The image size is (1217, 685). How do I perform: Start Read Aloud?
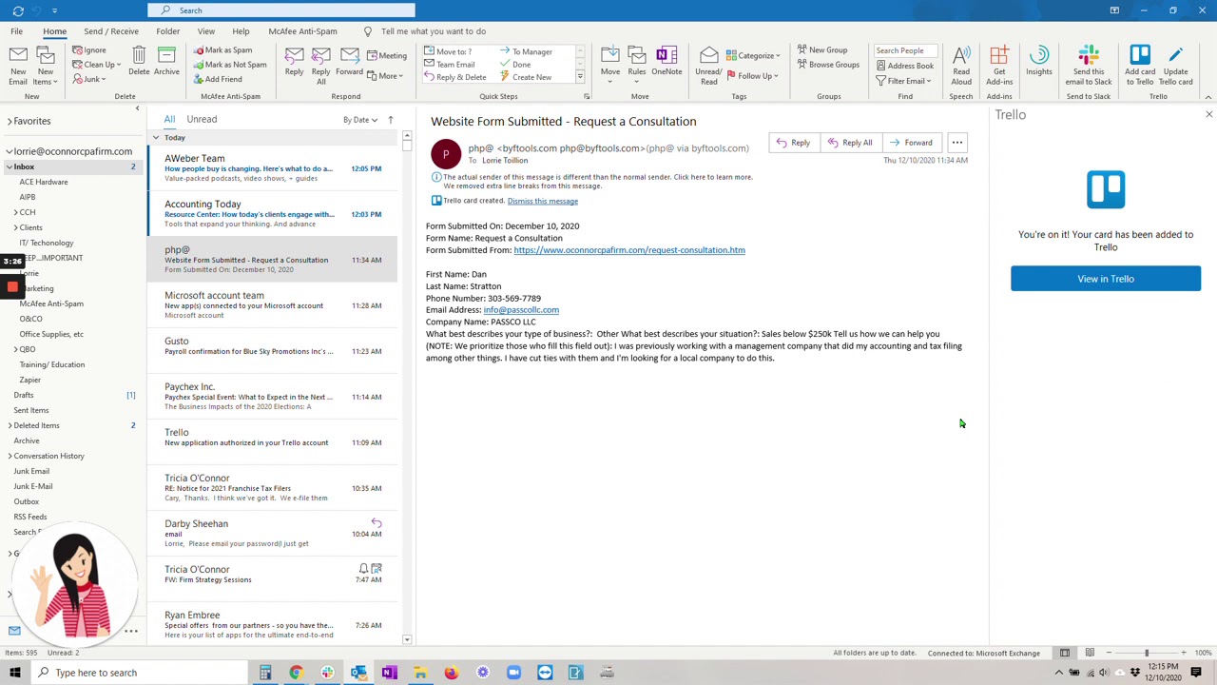tap(961, 66)
